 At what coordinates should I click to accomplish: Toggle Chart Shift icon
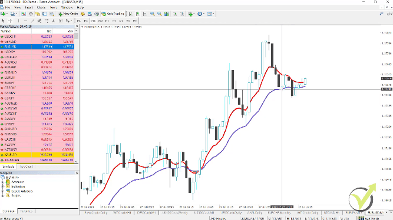tap(182, 14)
